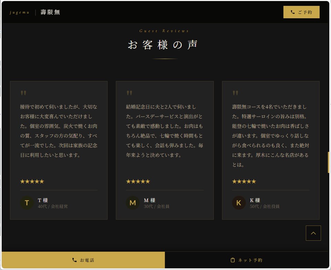Click reviewer name T 様
331x270 pixels.
[x=43, y=200]
